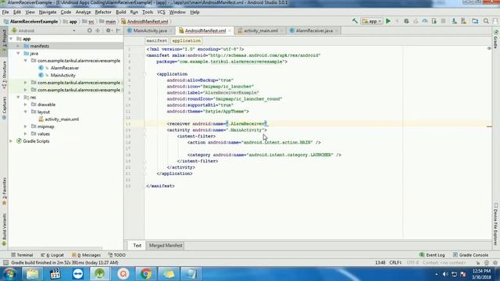
Task: Expand the mipmap folder arrow
Action: pos(26,126)
